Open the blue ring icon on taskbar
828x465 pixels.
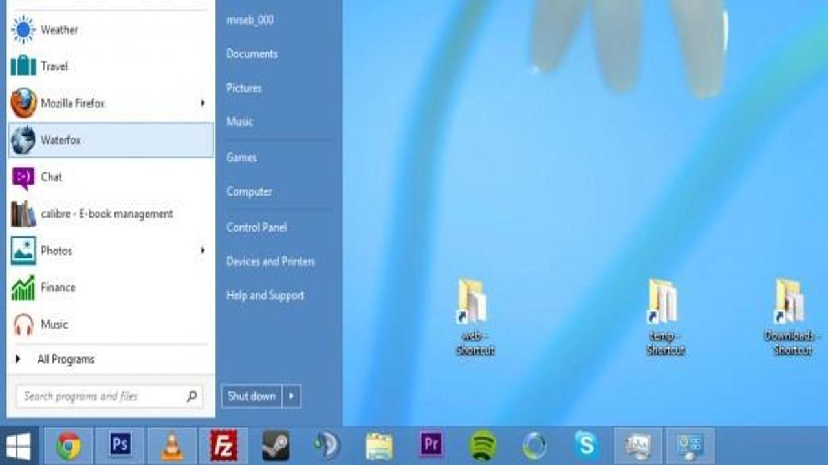pyautogui.click(x=534, y=446)
